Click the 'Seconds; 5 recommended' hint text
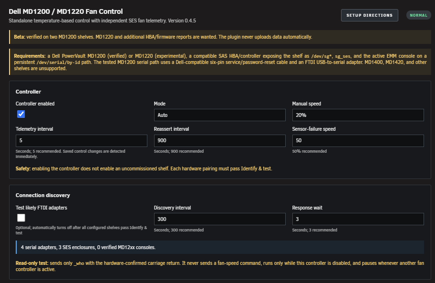 tap(71, 154)
